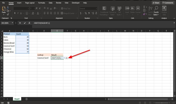Click the Format cells icon
Viewport: 176px width, 104px height.
pyautogui.click(x=138, y=8)
